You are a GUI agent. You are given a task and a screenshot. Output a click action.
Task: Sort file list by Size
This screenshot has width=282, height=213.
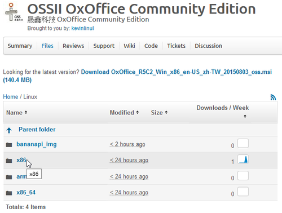click(x=159, y=113)
